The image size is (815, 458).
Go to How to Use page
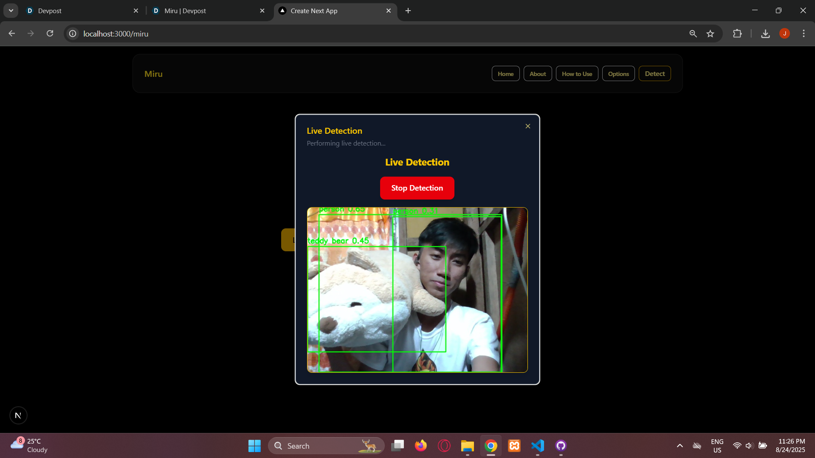click(577, 74)
